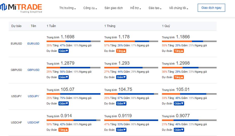Viewport: 235px width, 136px height.
Task: Expand the Thị trường dropdown menu
Action: click(x=68, y=8)
